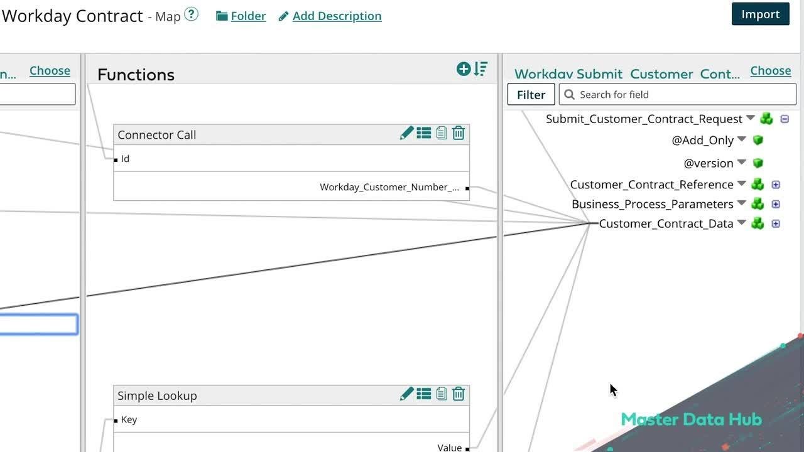Expand Customer_Contract_Data node
Image resolution: width=804 pixels, height=452 pixels.
pos(776,223)
